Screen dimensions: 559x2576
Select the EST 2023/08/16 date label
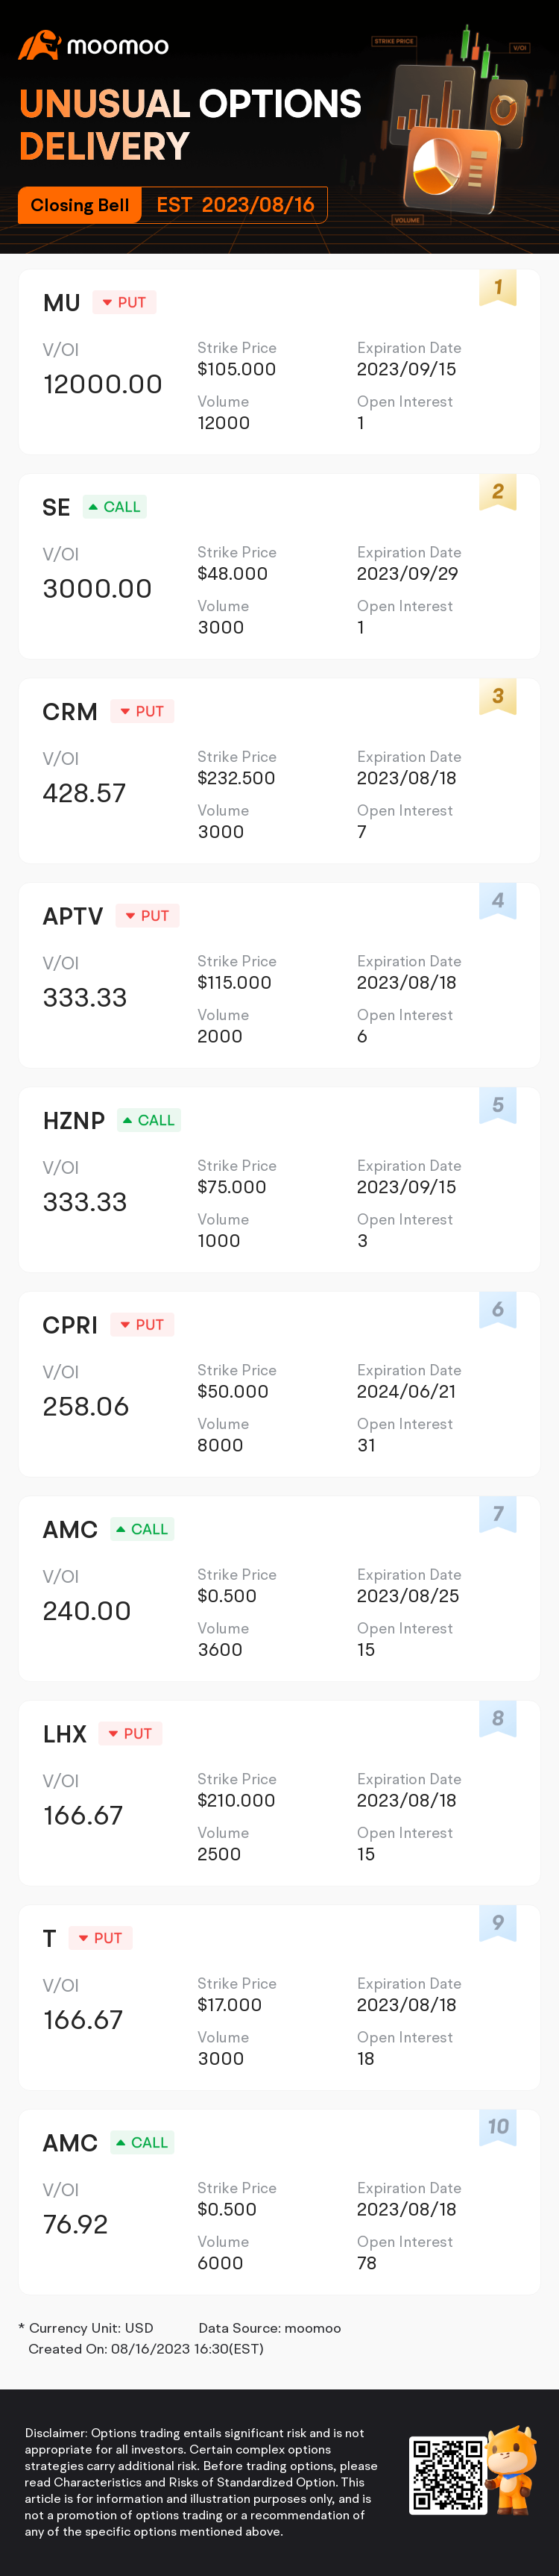[236, 205]
